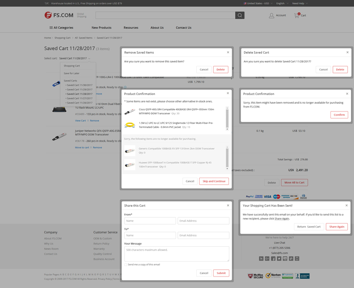Click the VISA payment logo

point(267,196)
